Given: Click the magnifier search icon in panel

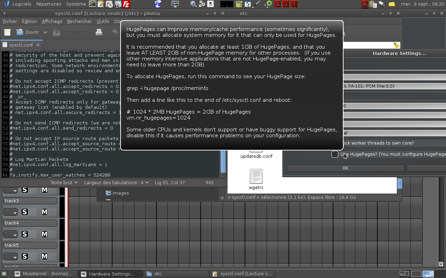Looking at the screenshot, I should [193, 4].
